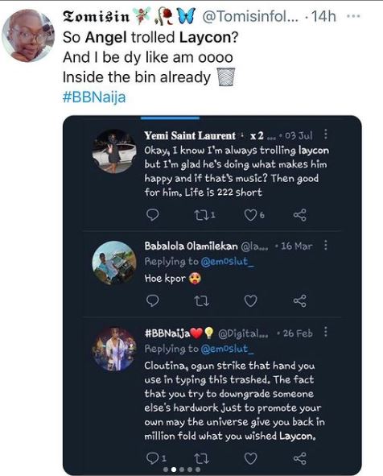Open options menu for Yemi's tweet
Viewport: 383px width, 476px height.
[326, 134]
